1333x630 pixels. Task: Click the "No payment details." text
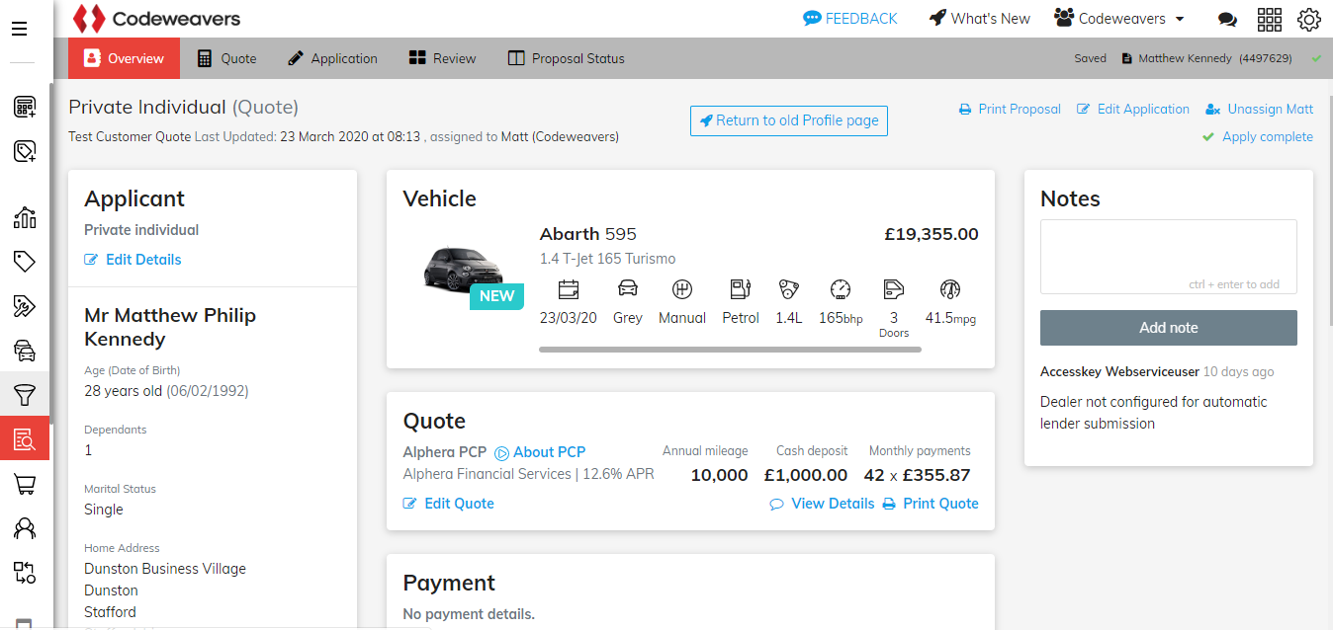(469, 614)
